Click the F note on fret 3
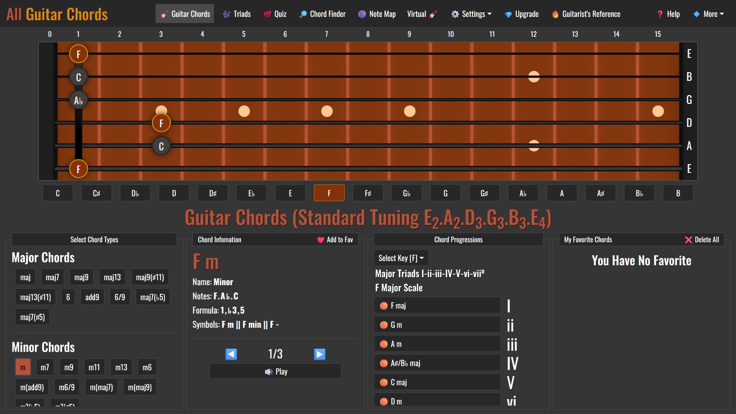Image resolution: width=736 pixels, height=414 pixels. click(161, 123)
